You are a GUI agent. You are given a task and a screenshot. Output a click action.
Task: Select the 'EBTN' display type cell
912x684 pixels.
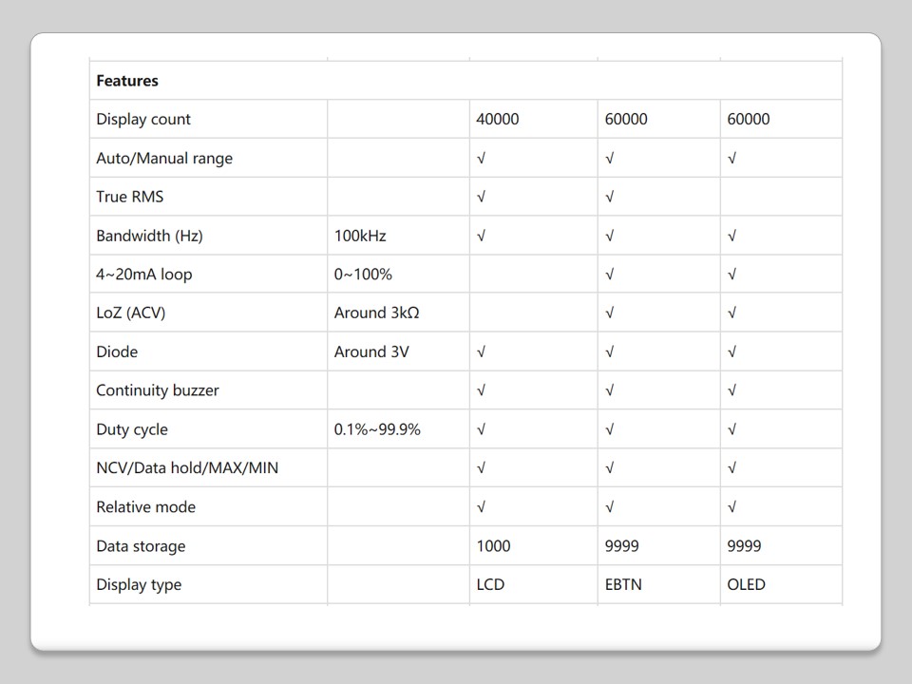[x=623, y=585]
